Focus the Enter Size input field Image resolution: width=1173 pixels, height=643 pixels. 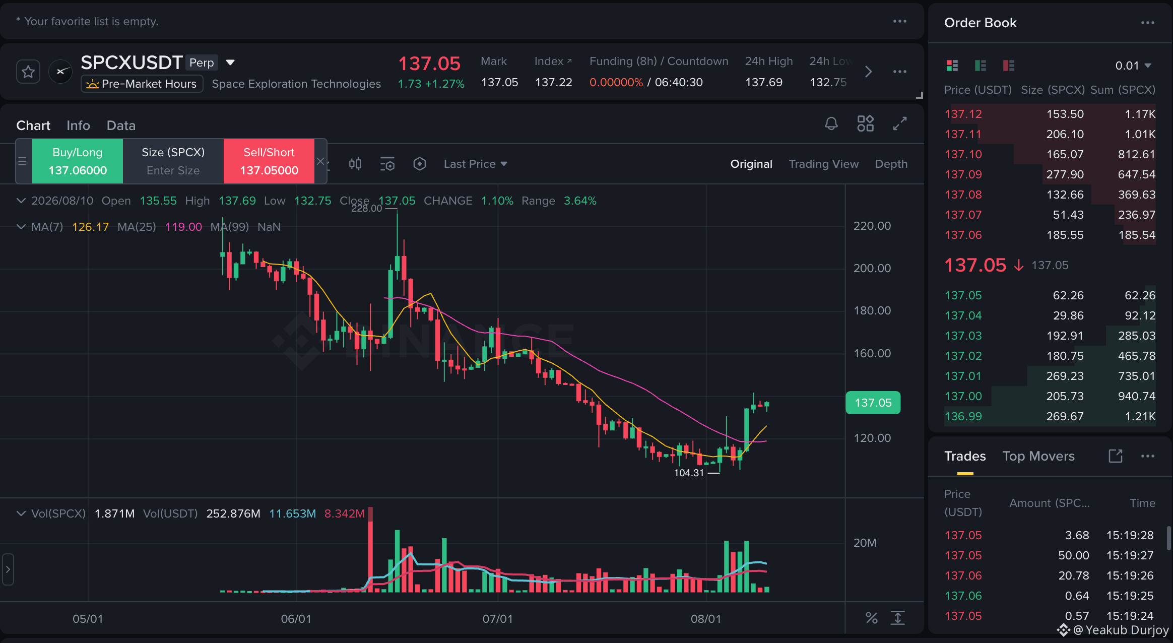click(173, 170)
